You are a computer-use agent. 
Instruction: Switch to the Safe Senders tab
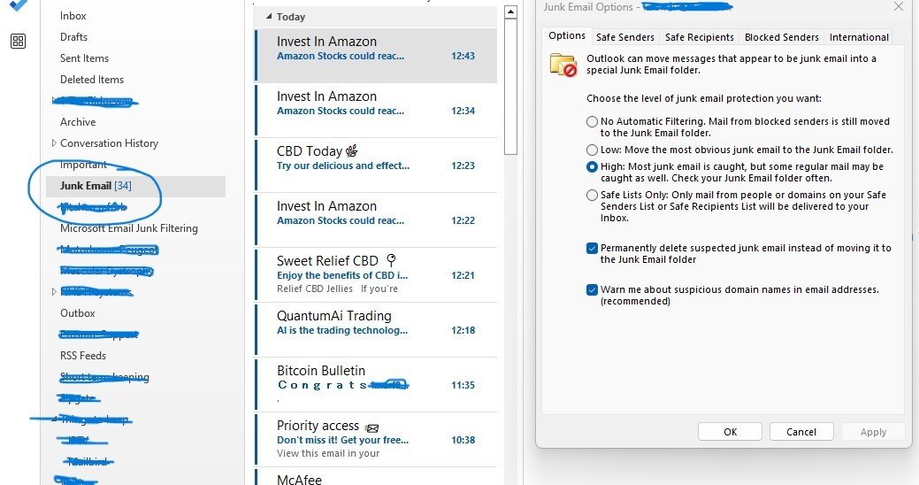[x=624, y=37]
